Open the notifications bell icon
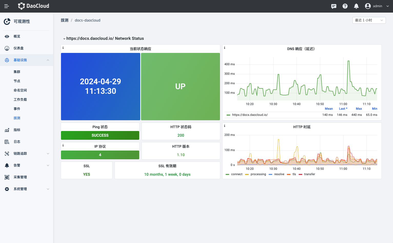393x243 pixels. point(356,6)
